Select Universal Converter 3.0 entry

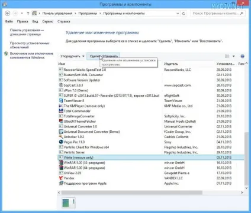pyautogui.click(x=81, y=126)
